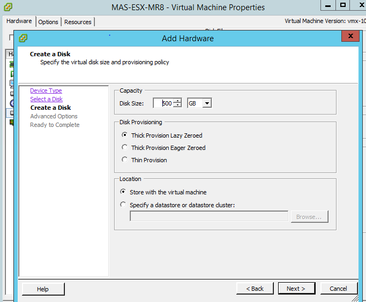Open the Hardware tab
This screenshot has width=366, height=302.
19,21
